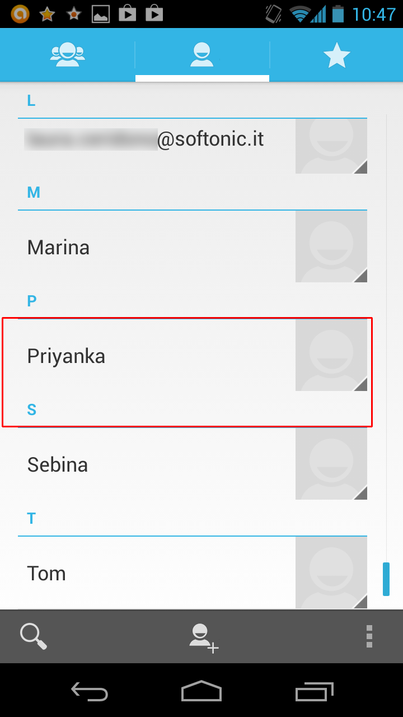Screen dimensions: 403x717
Task: Tap the softonic.it contact's photo thumbnail
Action: point(331,145)
